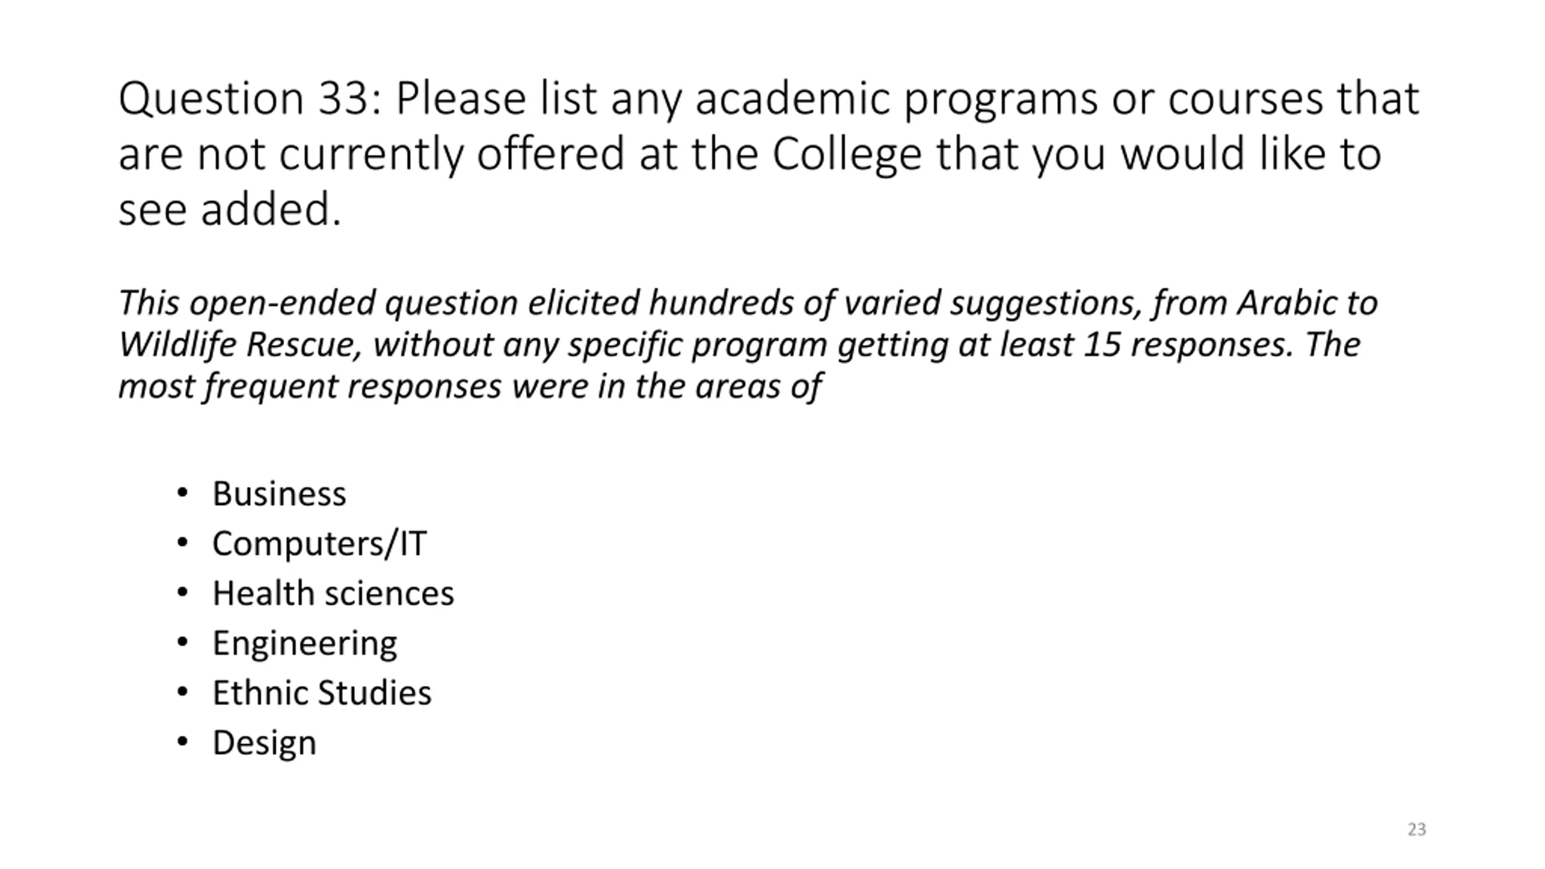Screen dimensions: 1545x869
Task: Click the words 'Wildlife Rescue'
Action: click(x=240, y=345)
